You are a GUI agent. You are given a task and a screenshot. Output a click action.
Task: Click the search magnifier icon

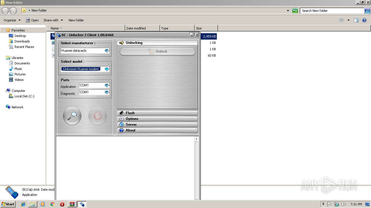367,11
